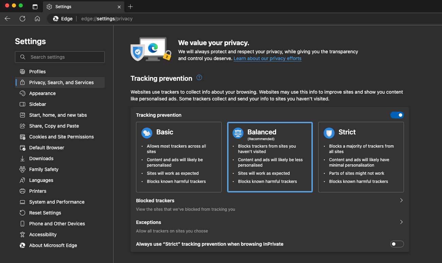Go to Cookies and Site Permissions label
This screenshot has height=263, width=442.
(62, 137)
